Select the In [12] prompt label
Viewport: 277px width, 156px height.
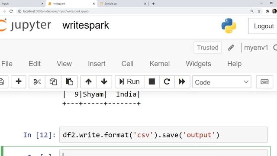click(x=39, y=135)
